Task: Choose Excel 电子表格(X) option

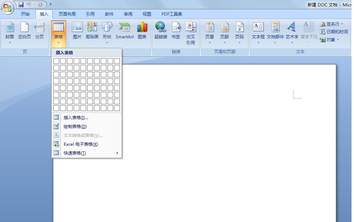Action: pyautogui.click(x=87, y=144)
